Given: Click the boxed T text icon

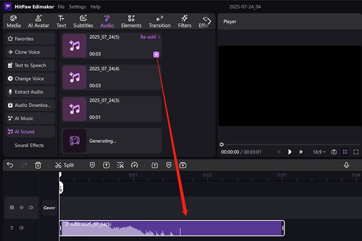Looking at the screenshot, I should coord(106,165).
